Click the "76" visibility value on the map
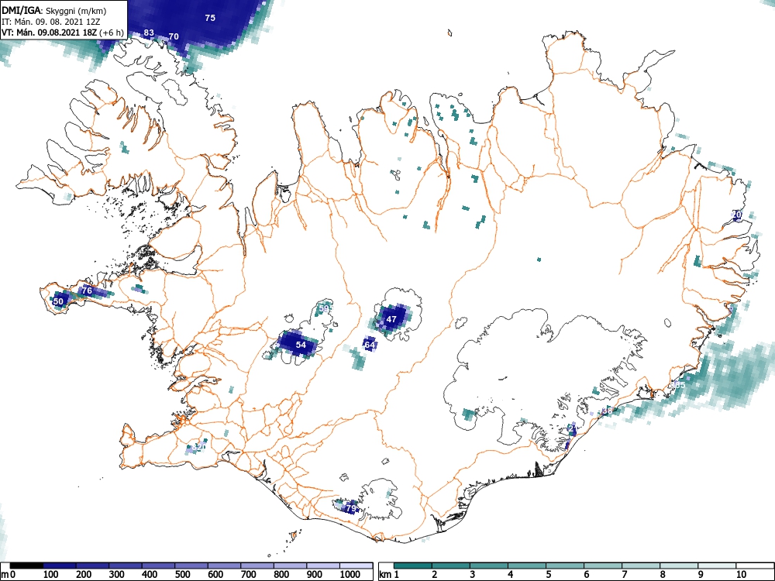Screen dimensions: 775x581 pos(87,290)
